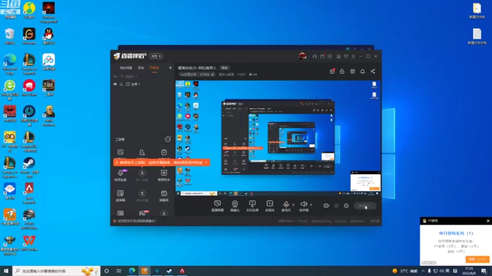Image resolution: width=492 pixels, height=276 pixels.
Task: Open the Windows notification center icon
Action: pos(484,271)
